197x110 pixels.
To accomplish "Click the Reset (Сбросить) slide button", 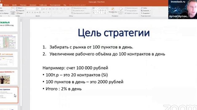I will pyautogui.click(x=20, y=11).
